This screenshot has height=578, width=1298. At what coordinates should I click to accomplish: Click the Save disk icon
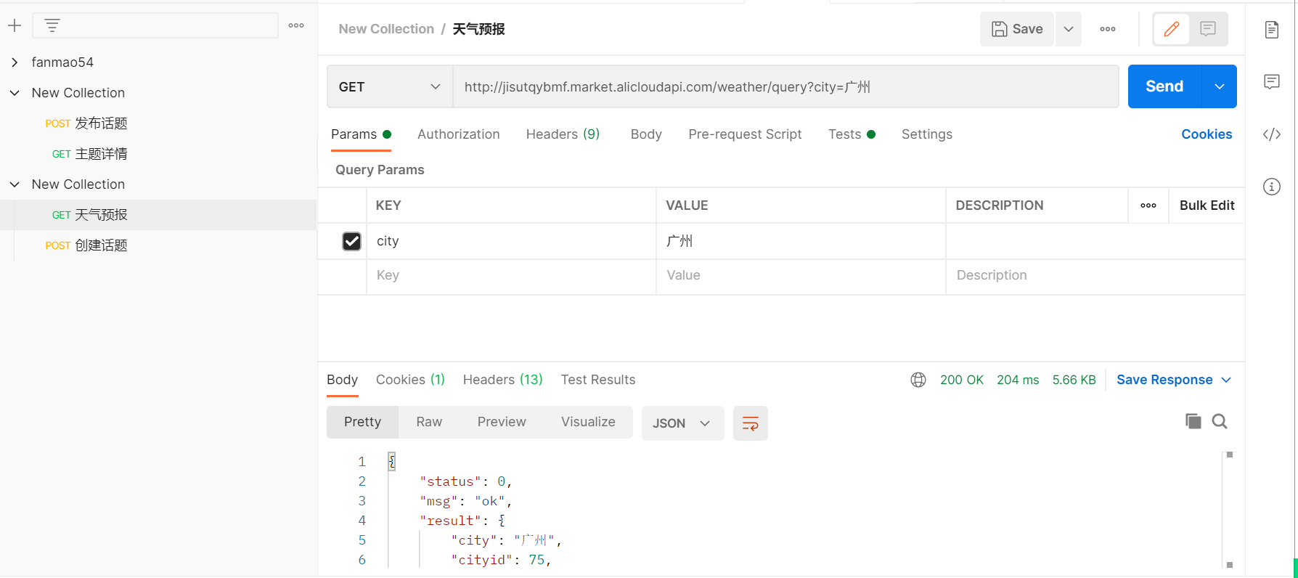coord(1000,29)
